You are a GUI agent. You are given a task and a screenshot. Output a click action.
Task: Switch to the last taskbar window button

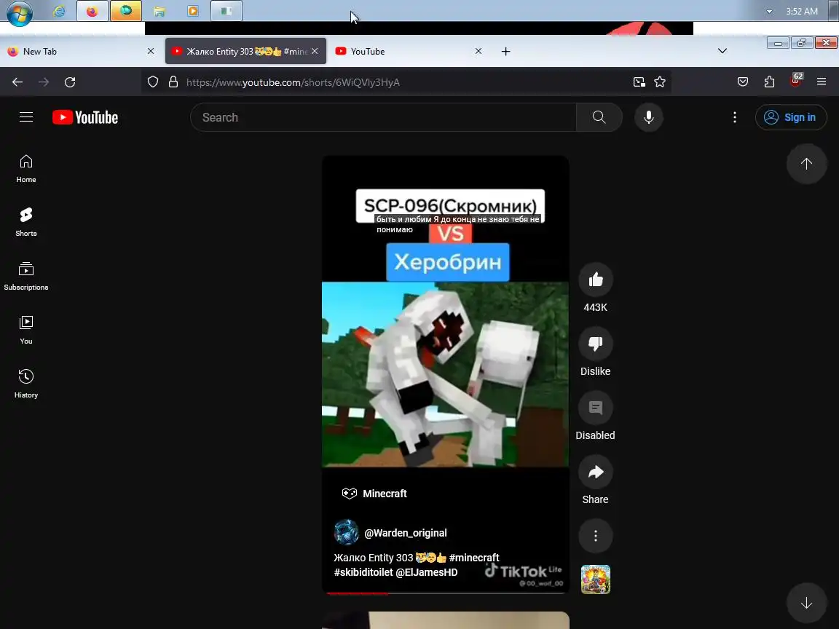coord(227,11)
